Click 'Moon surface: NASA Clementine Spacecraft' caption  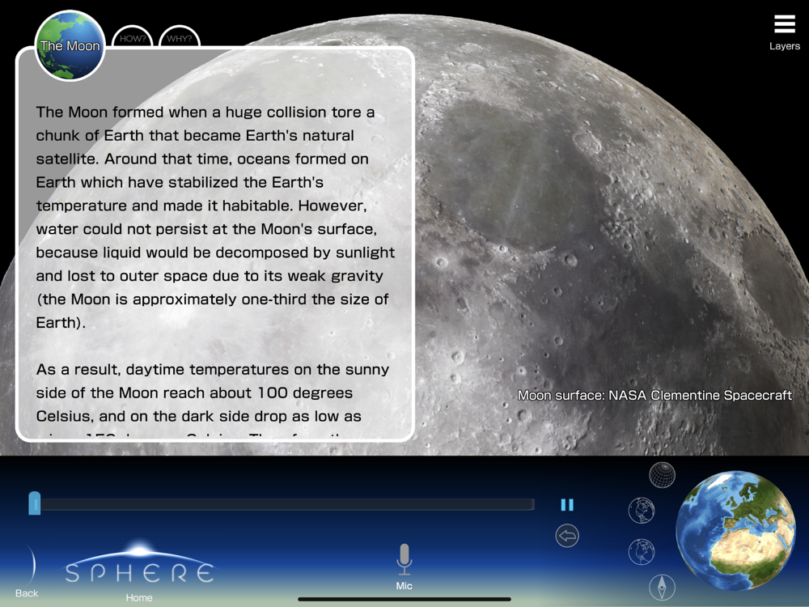(654, 396)
